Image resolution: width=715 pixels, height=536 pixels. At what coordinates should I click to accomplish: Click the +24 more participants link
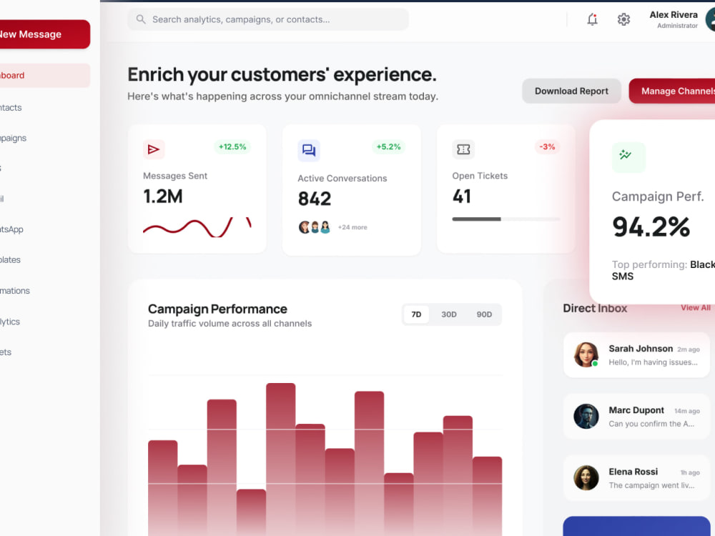pyautogui.click(x=352, y=227)
